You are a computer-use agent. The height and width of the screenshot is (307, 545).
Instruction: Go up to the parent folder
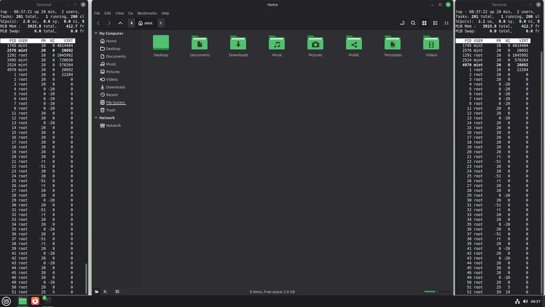[120, 23]
